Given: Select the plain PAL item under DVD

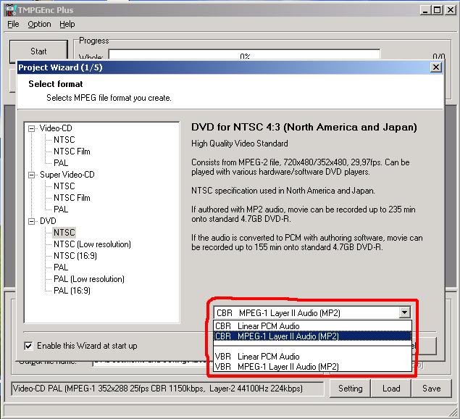Looking at the screenshot, I should click(x=61, y=267).
